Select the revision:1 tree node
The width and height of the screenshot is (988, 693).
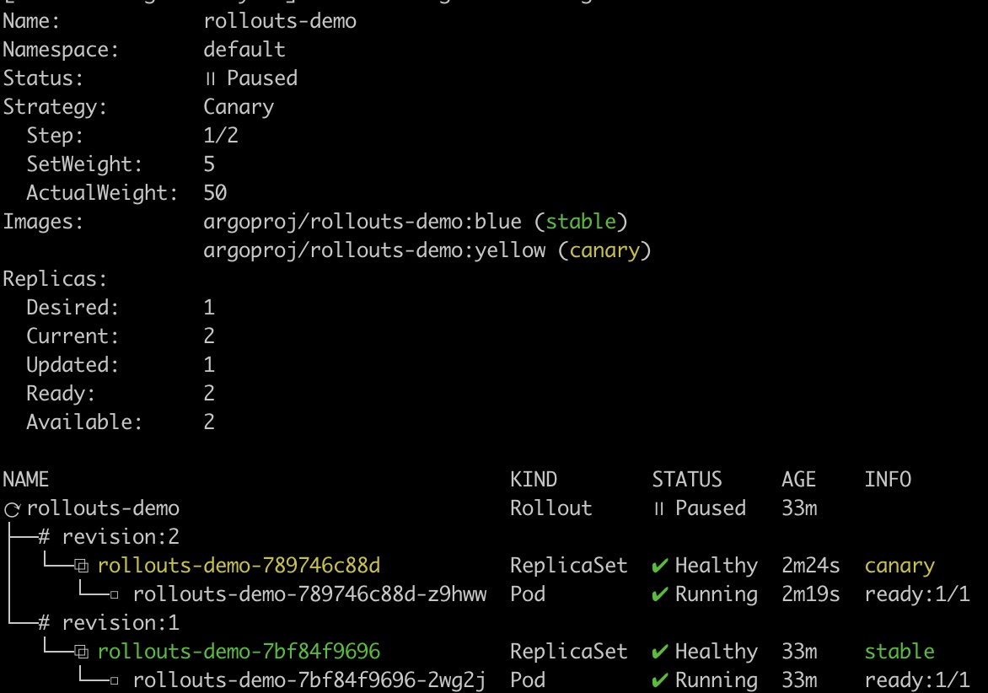tap(109, 622)
